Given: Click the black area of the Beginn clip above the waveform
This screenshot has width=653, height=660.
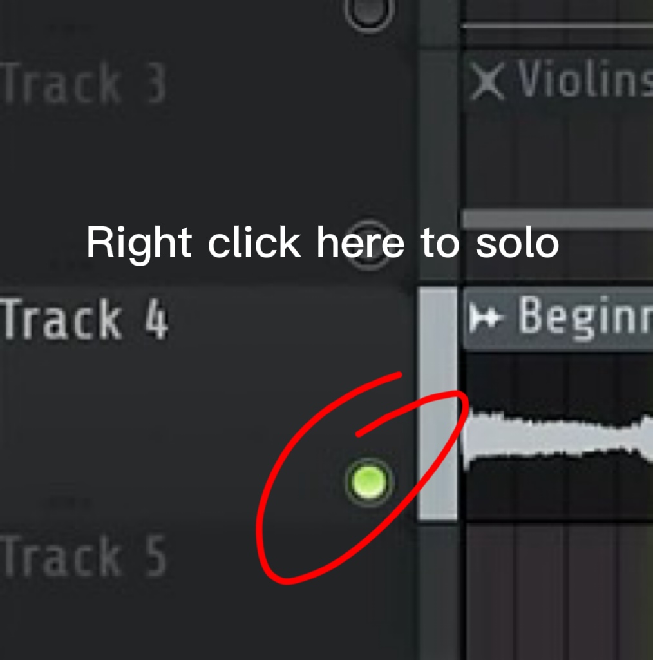Looking at the screenshot, I should [558, 379].
